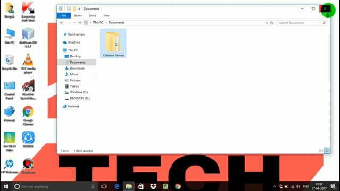
Task: Select the user folder desktop icon
Action: 10,10
